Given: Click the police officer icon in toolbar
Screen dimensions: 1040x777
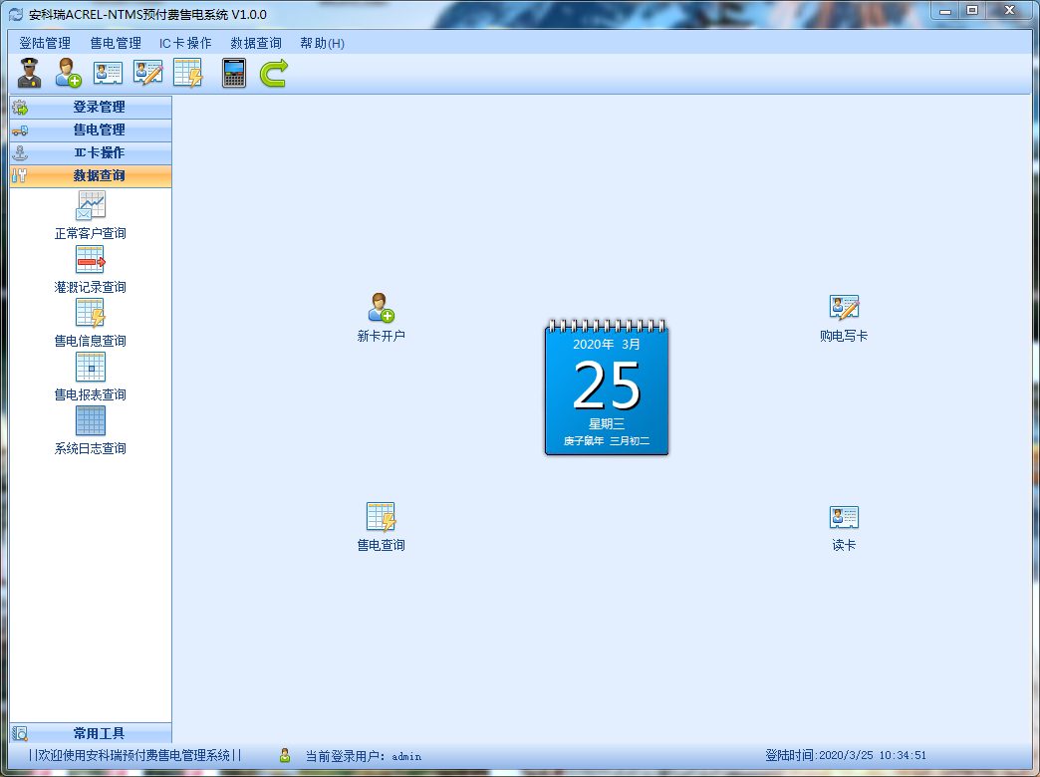Looking at the screenshot, I should coord(29,73).
